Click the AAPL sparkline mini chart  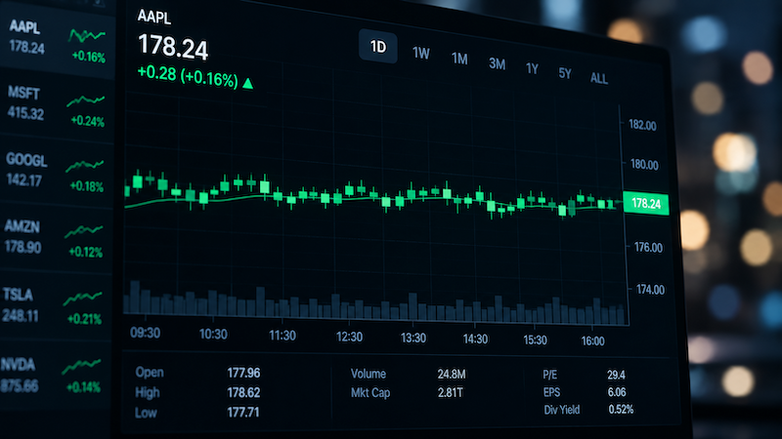pyautogui.click(x=87, y=35)
